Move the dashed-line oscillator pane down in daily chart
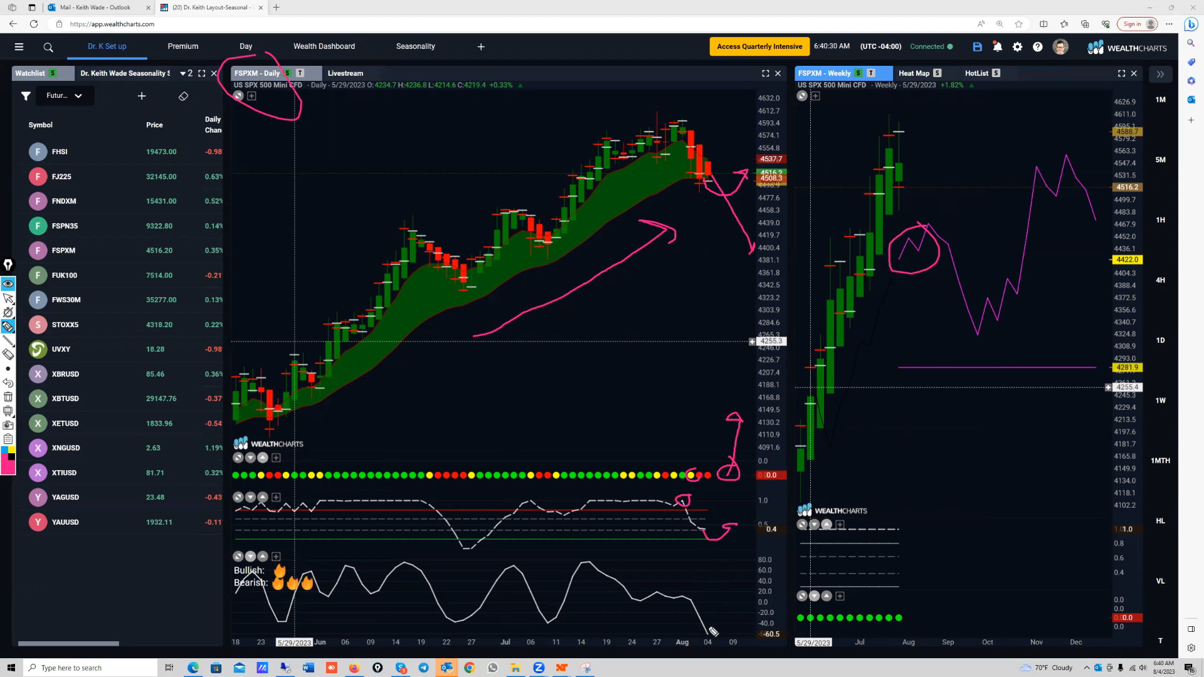 pos(250,497)
